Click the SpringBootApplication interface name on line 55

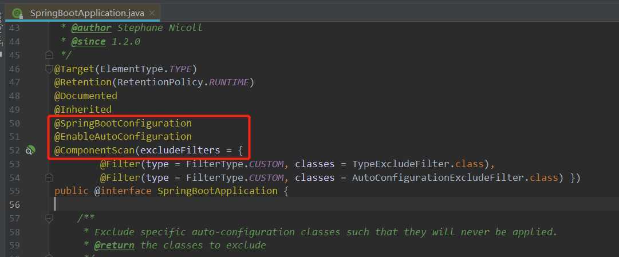(x=218, y=191)
